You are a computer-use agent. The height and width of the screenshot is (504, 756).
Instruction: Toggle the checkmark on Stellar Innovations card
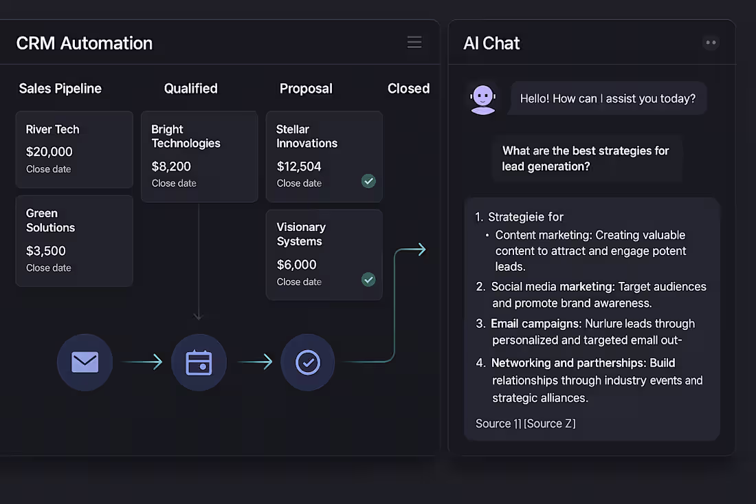tap(368, 181)
